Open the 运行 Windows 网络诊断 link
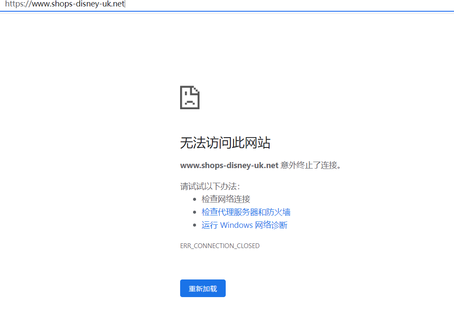 (x=244, y=225)
